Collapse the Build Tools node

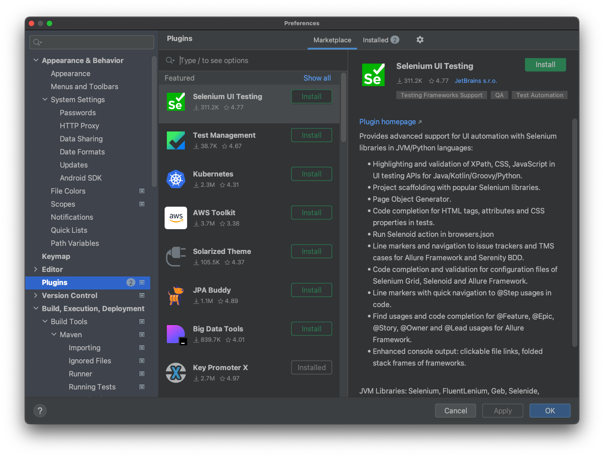point(45,321)
